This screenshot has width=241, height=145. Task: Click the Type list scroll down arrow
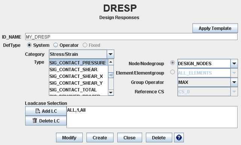(111, 93)
